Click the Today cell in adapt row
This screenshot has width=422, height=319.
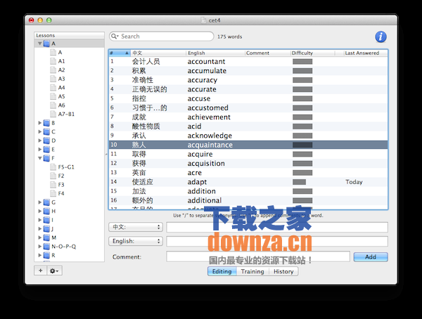354,182
